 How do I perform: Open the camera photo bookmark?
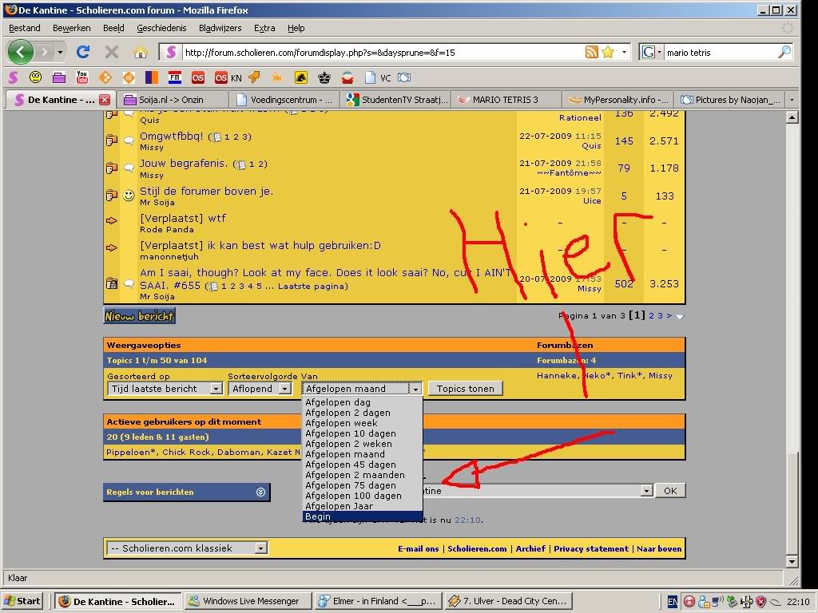pos(404,77)
